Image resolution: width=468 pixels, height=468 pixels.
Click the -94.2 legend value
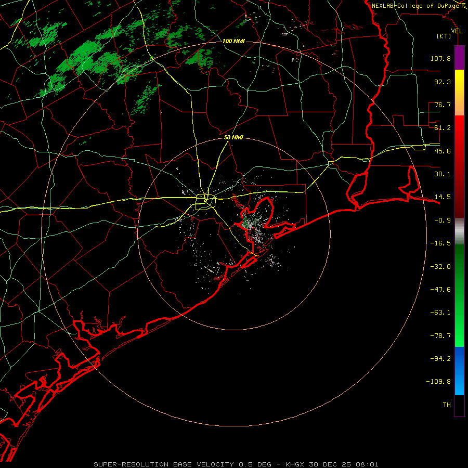[x=440, y=358]
